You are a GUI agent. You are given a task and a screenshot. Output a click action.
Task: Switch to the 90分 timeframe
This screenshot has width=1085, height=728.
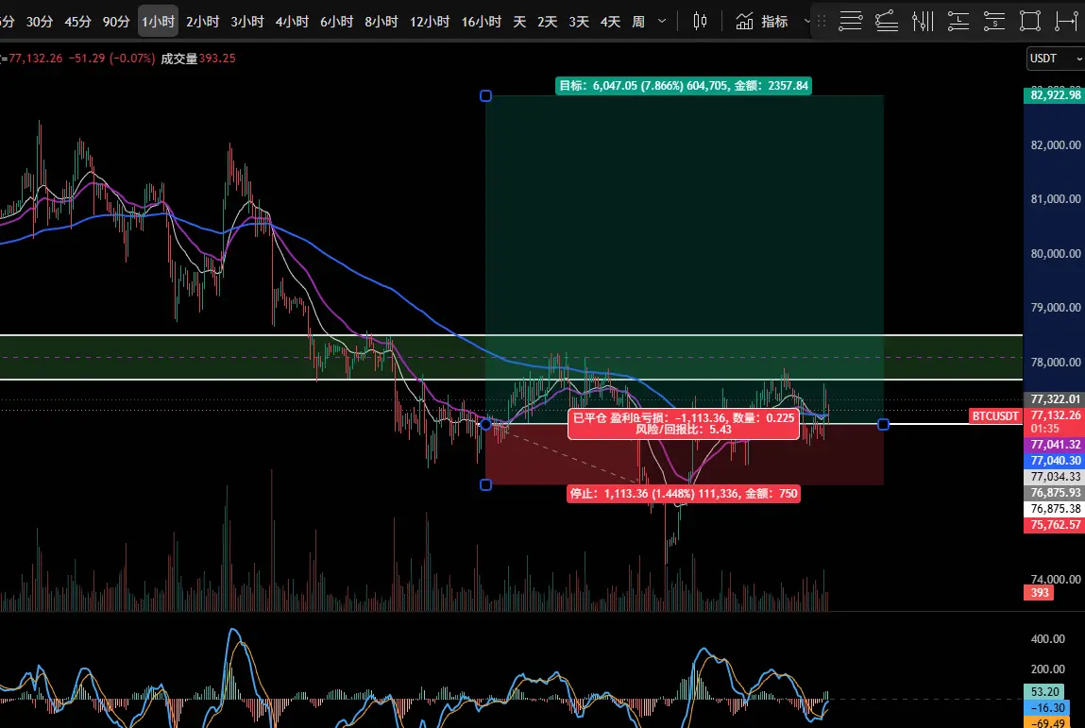coord(116,22)
